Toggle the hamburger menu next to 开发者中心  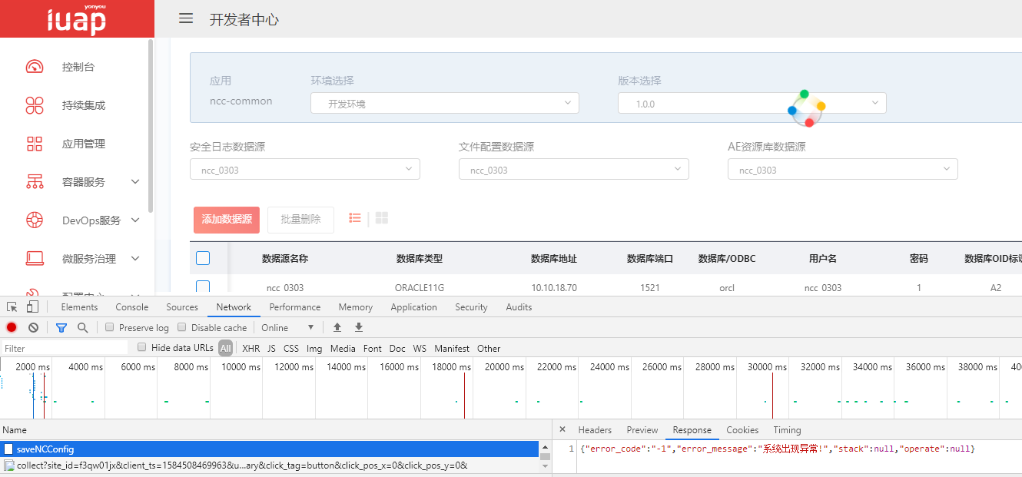[186, 18]
